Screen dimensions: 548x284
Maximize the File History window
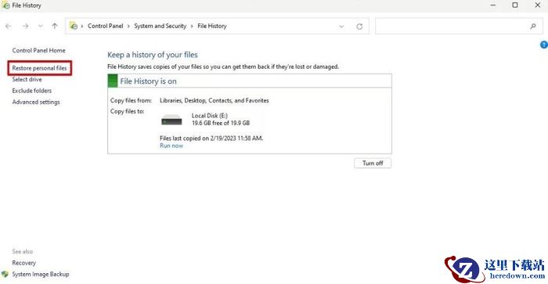[515, 5]
